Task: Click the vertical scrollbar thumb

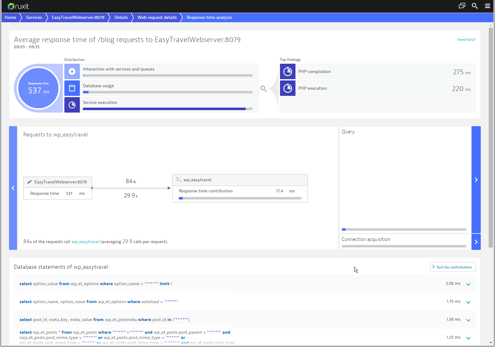Action: point(491,138)
